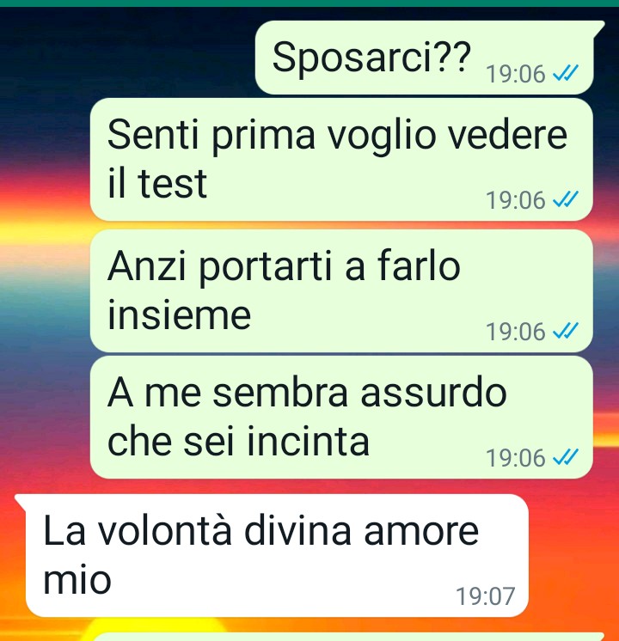The image size is (619, 641).
Task: Tap the word "mio" in the received message
Action: tap(77, 580)
